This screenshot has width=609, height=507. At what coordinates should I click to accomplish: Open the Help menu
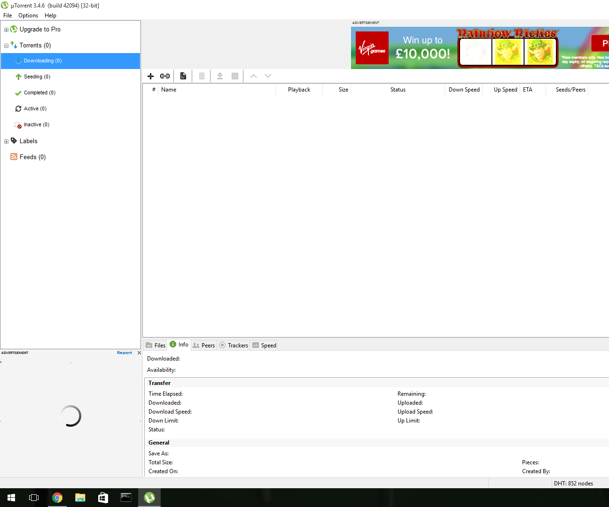tap(50, 15)
